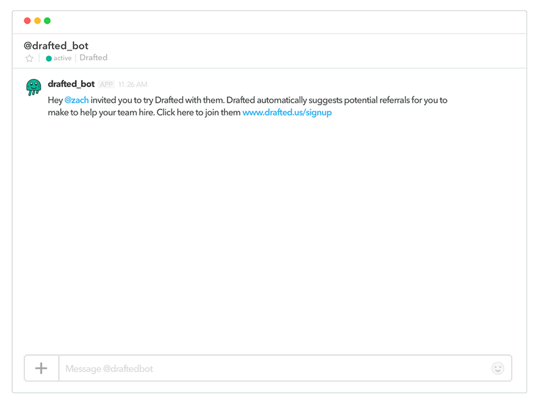Viewport: 540px width, 405px height.
Task: Click the smiley face at message bar right
Action: pos(498,368)
